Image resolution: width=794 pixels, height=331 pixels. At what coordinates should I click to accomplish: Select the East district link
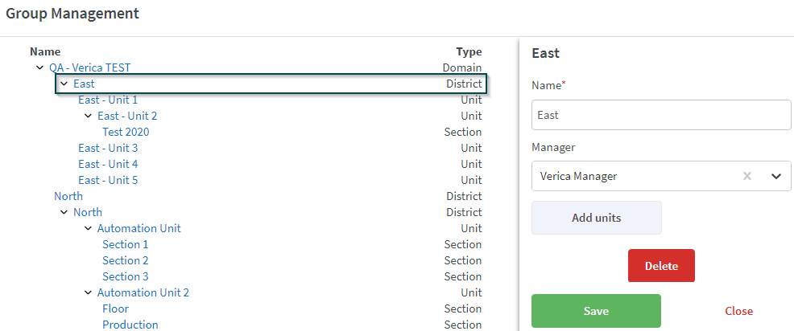click(x=84, y=84)
